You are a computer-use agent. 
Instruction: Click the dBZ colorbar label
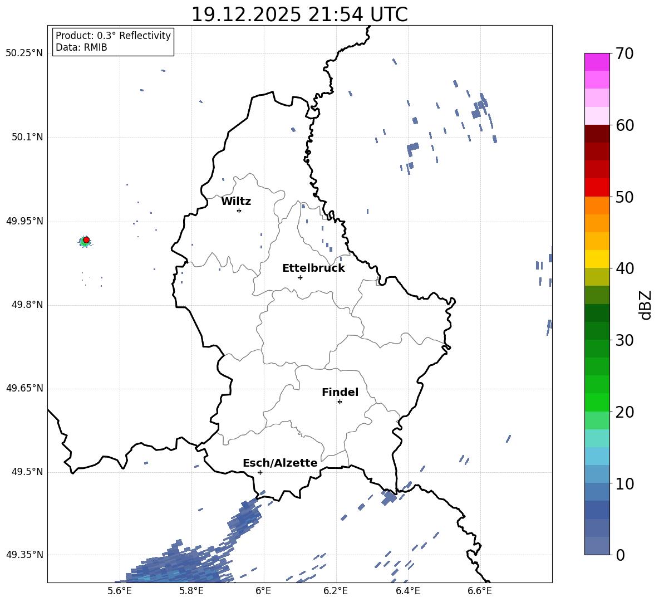click(x=645, y=305)
